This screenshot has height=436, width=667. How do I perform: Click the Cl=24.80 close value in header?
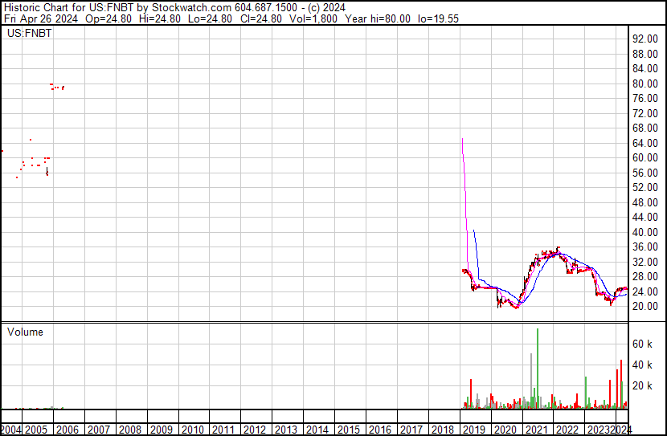click(260, 18)
